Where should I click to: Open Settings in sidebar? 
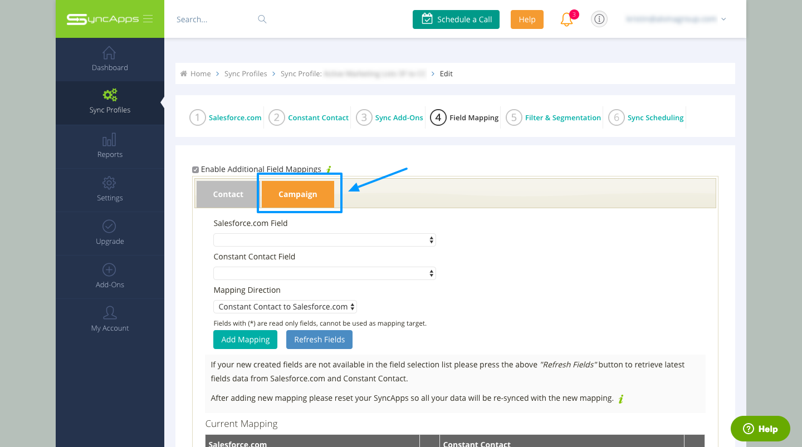[110, 190]
